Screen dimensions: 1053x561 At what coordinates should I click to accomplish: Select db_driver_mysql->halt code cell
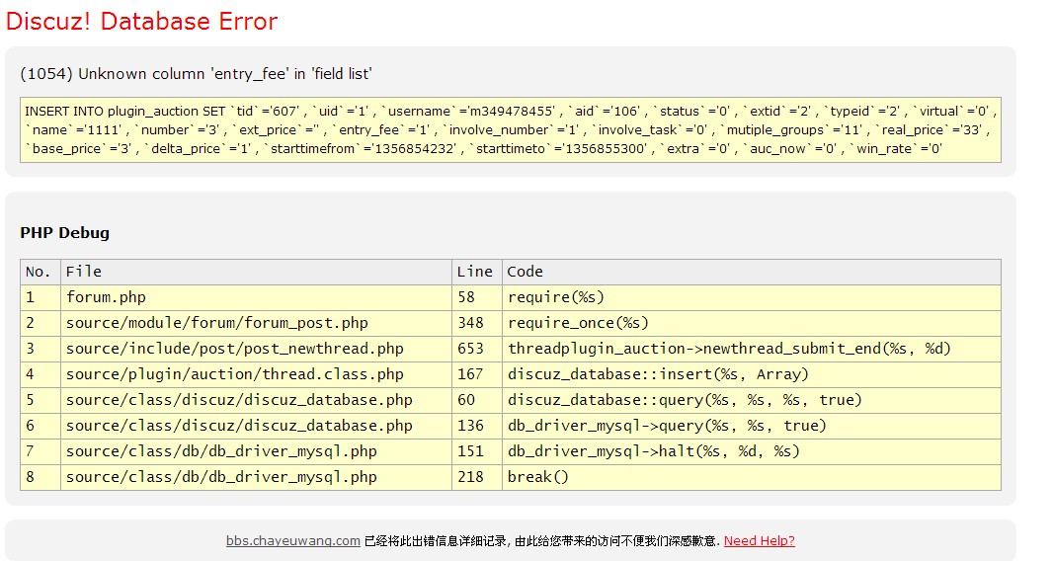click(x=752, y=451)
